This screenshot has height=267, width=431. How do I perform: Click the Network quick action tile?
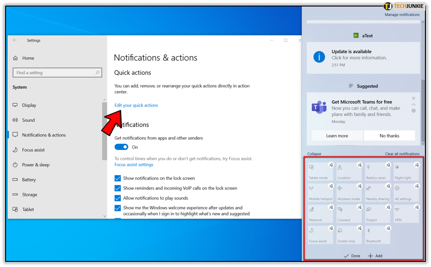320,214
